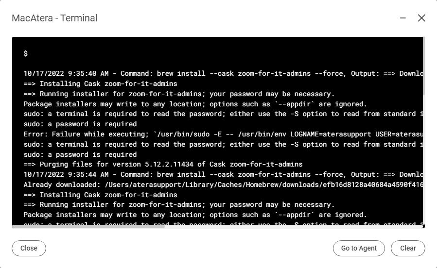The height and width of the screenshot is (268, 437).
Task: Click the horizontal scrollbar thumb under the output
Action: point(88,227)
